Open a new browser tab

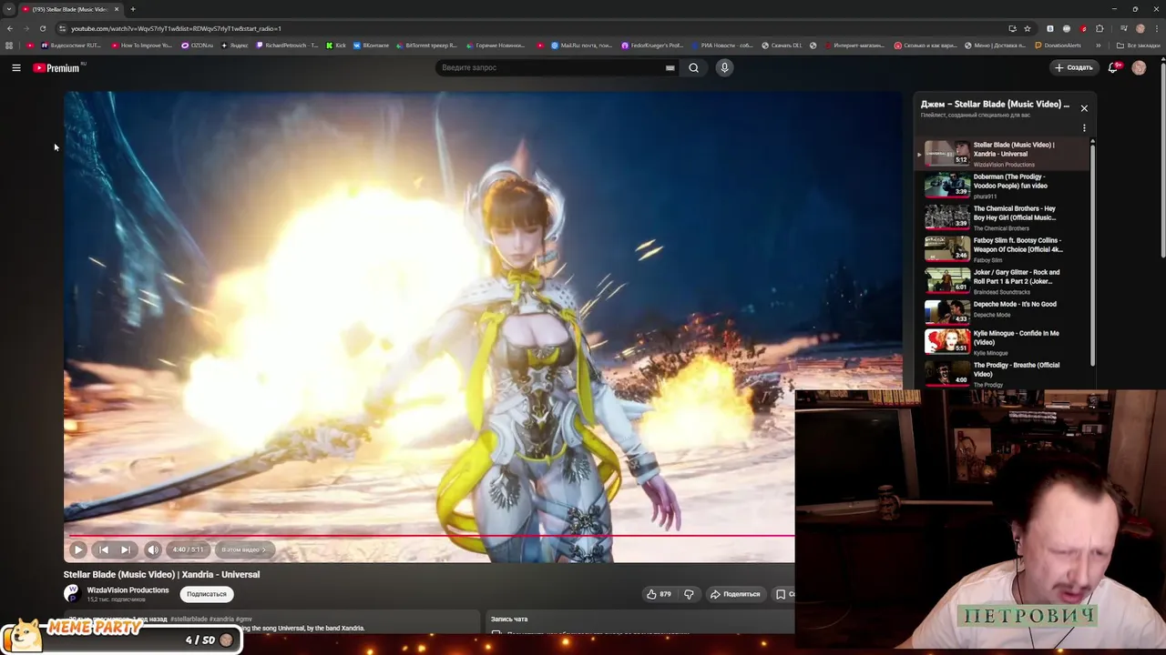(x=133, y=9)
